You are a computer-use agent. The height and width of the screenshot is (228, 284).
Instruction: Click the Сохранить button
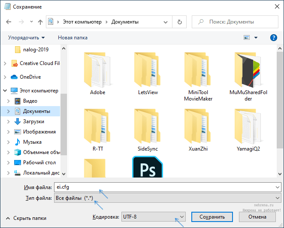[212, 217]
